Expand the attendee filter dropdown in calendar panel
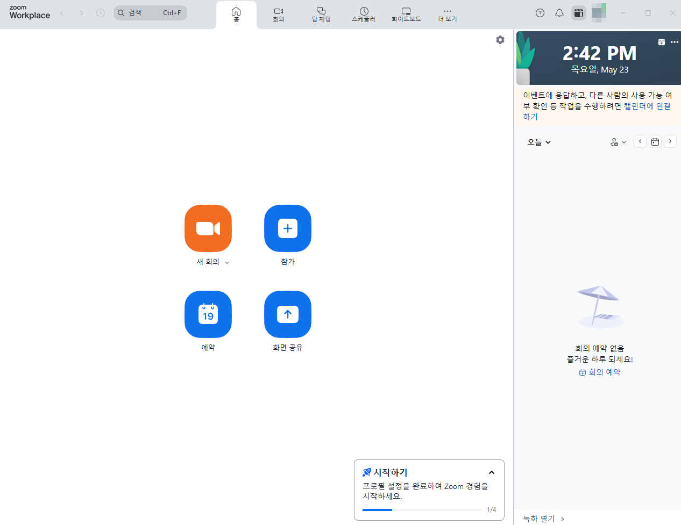681x525 pixels. 618,141
